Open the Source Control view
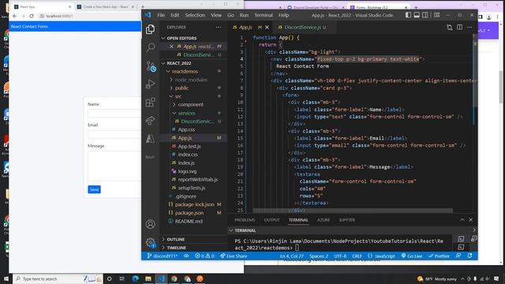 151,66
